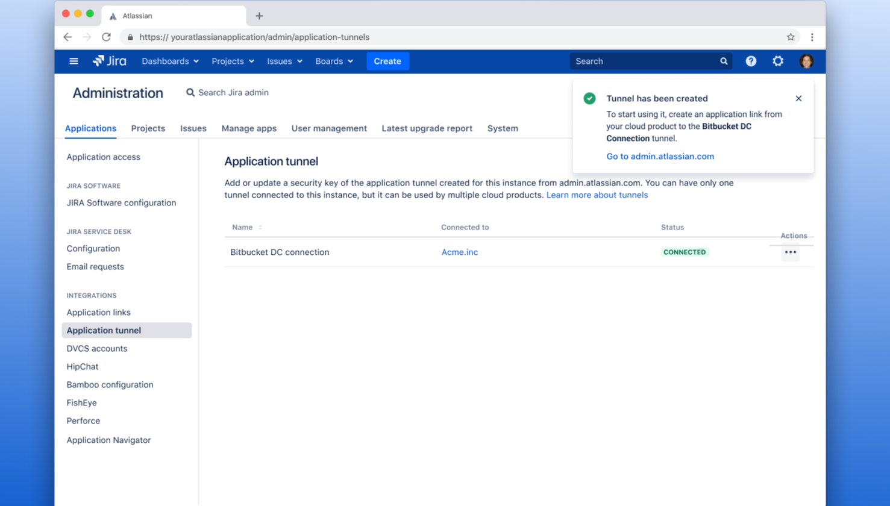
Task: Open the hamburger navigation menu
Action: point(74,61)
